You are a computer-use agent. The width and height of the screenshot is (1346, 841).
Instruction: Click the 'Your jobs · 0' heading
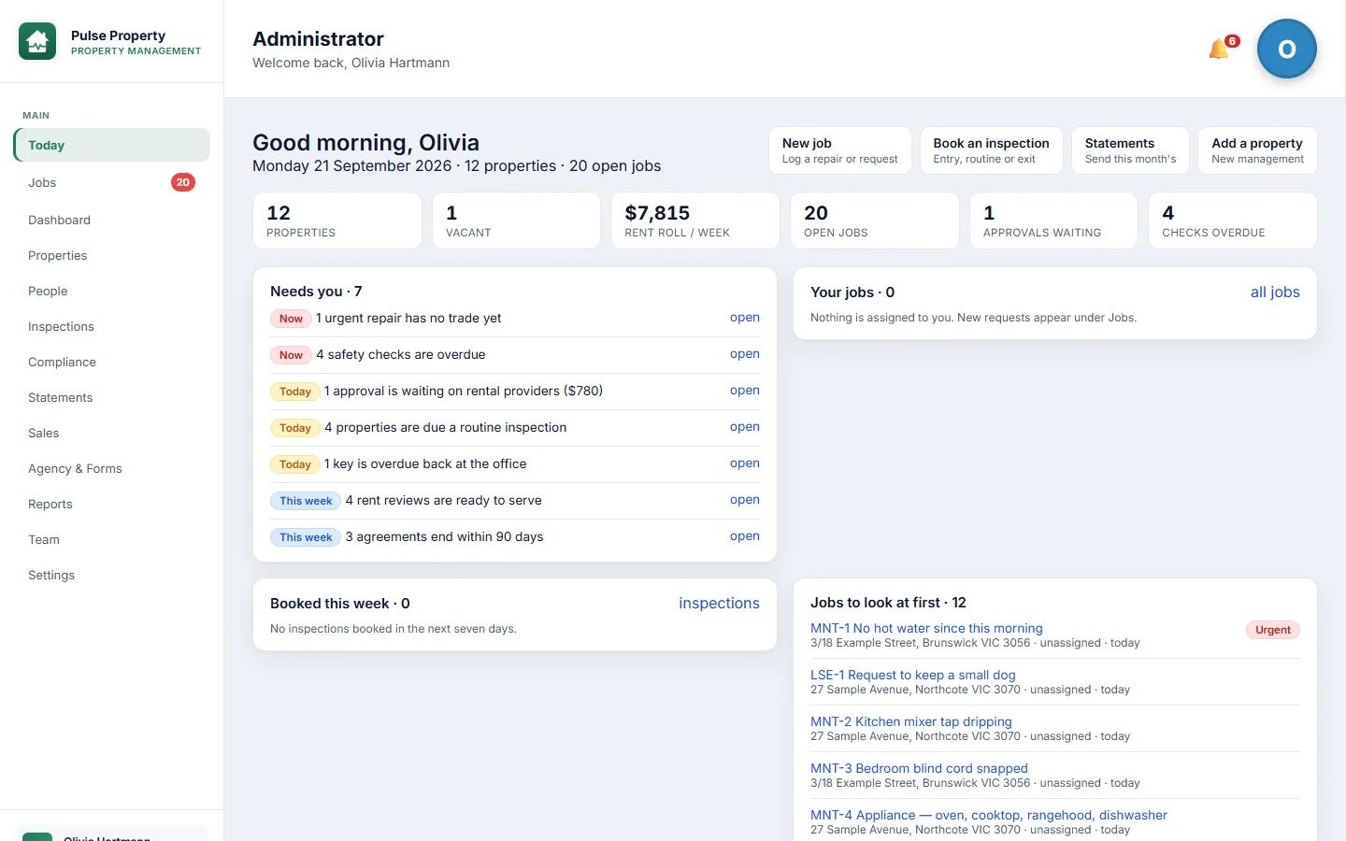coord(852,292)
